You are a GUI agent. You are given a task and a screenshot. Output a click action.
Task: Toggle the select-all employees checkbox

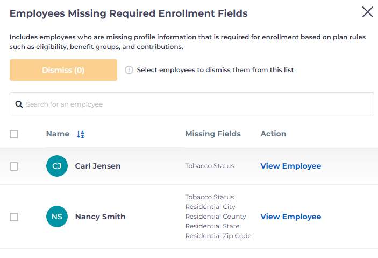14,134
